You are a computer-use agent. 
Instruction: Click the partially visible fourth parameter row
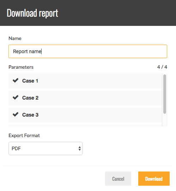[85, 125]
